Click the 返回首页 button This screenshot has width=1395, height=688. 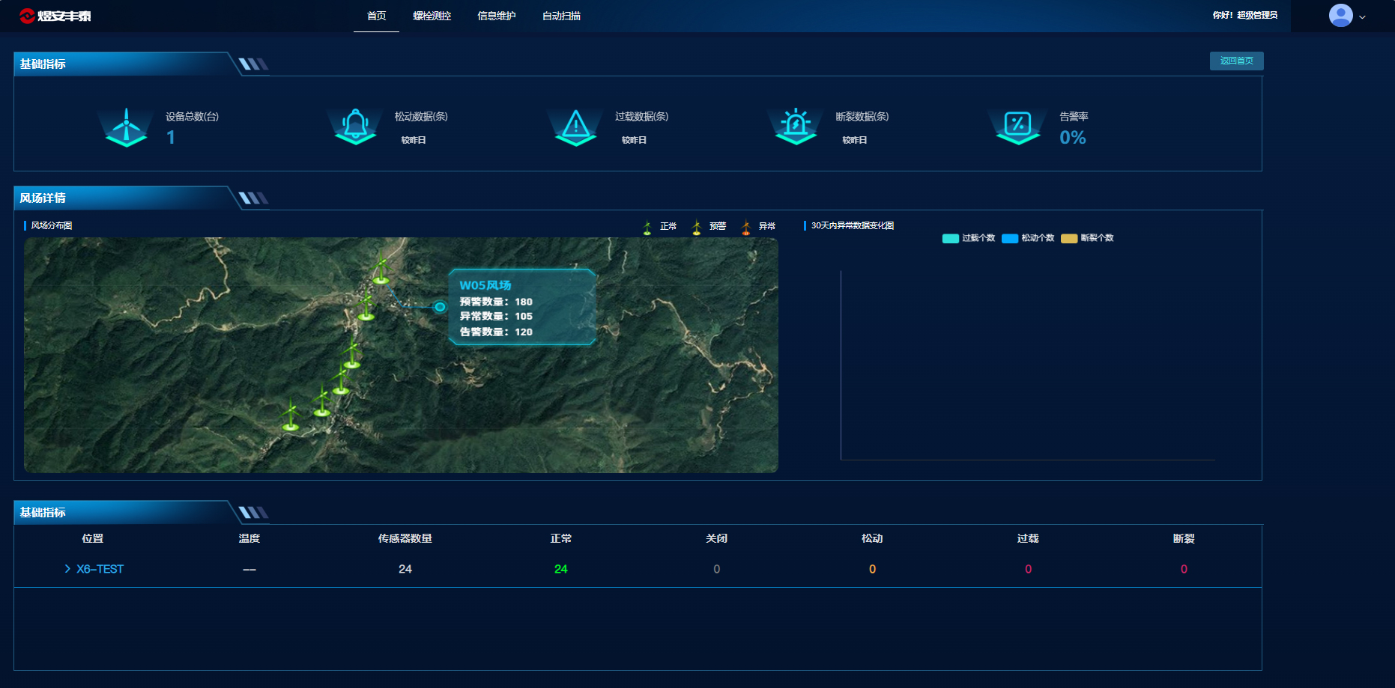pos(1236,61)
